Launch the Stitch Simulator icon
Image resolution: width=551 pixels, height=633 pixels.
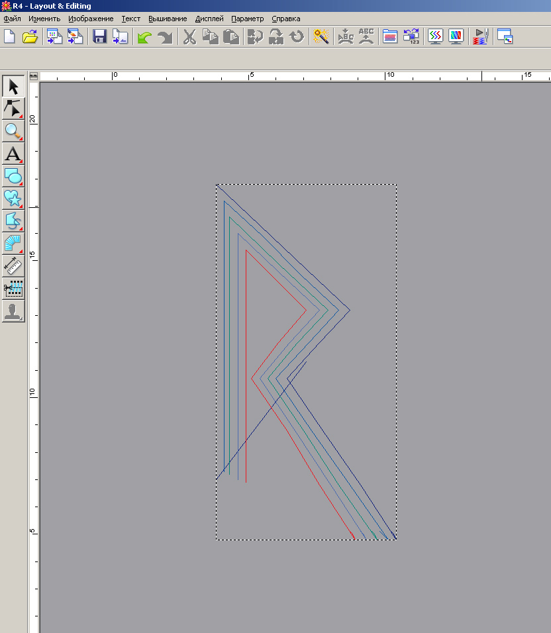[x=480, y=36]
